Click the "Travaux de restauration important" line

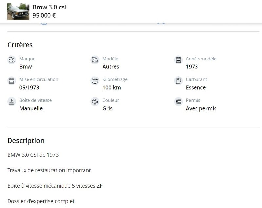(x=49, y=170)
